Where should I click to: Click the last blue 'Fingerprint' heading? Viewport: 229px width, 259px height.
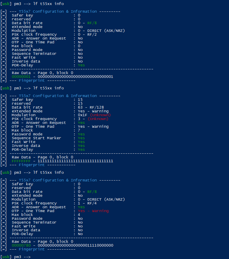32,249
